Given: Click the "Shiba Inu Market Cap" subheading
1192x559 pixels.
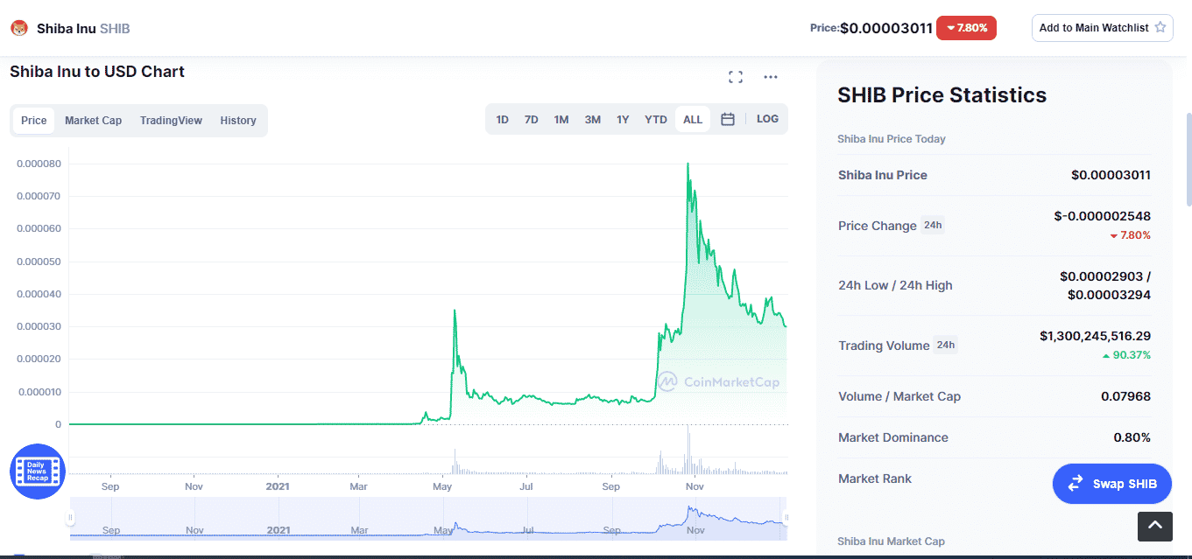Looking at the screenshot, I should point(891,542).
